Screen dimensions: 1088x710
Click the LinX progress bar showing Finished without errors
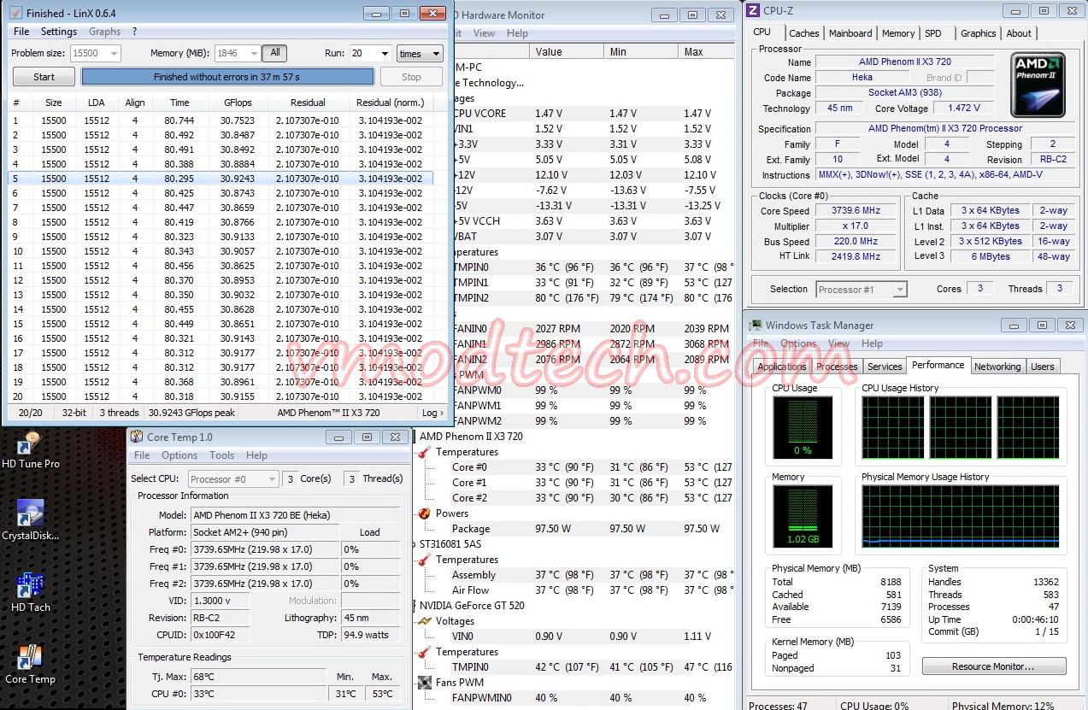click(227, 77)
